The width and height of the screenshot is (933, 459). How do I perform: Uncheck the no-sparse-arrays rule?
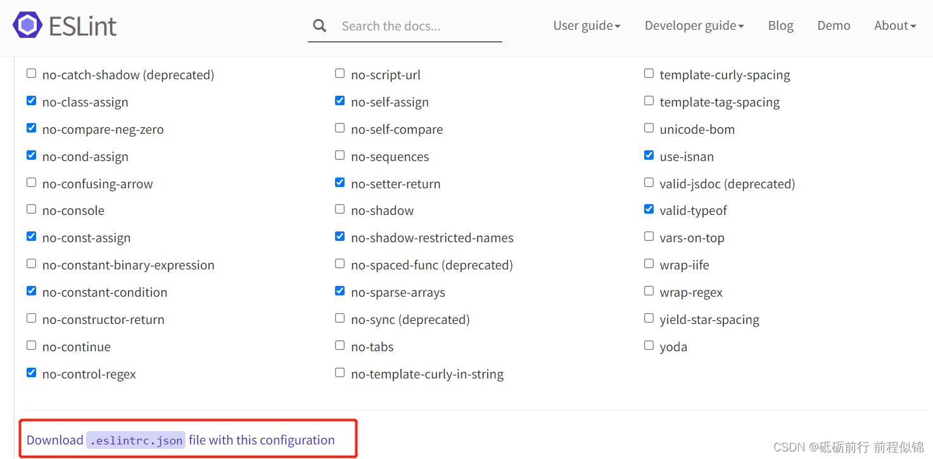point(340,291)
